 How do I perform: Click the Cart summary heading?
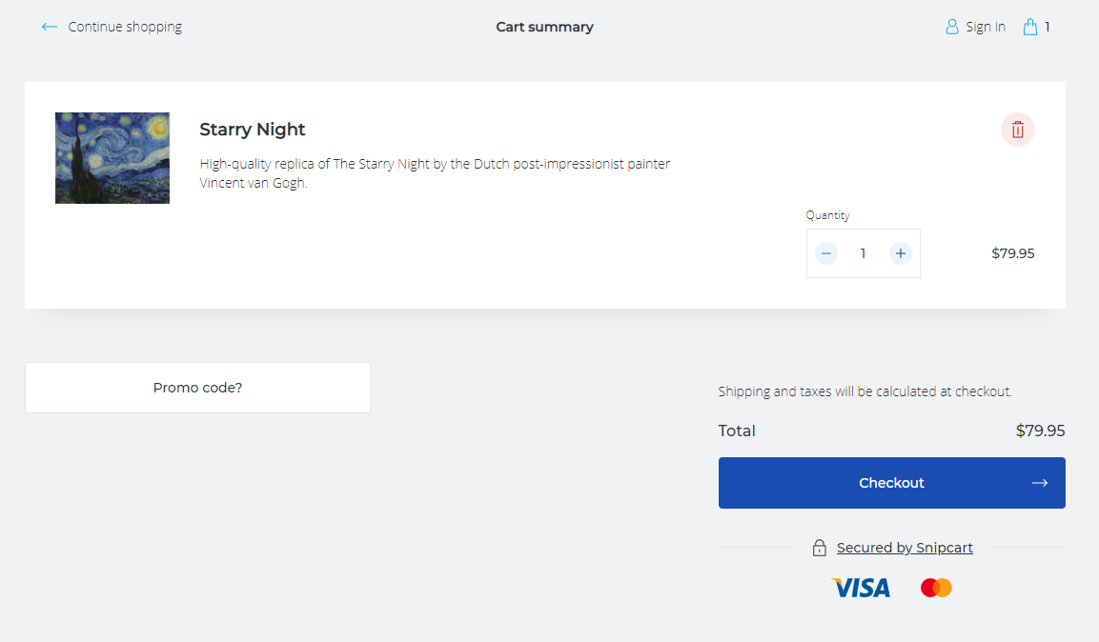pyautogui.click(x=544, y=27)
